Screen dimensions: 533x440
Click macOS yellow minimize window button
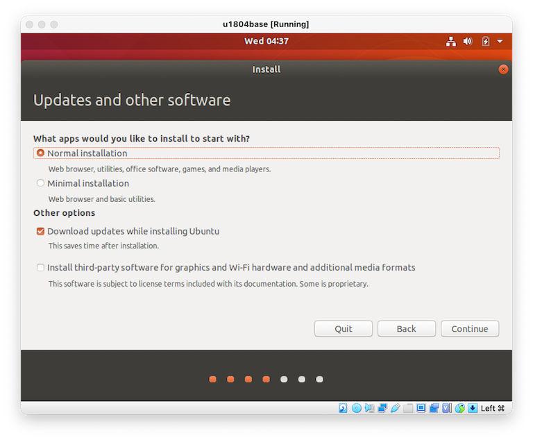coord(42,24)
